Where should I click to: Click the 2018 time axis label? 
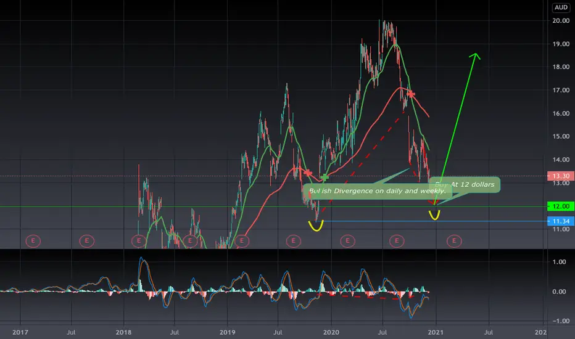[123, 332]
